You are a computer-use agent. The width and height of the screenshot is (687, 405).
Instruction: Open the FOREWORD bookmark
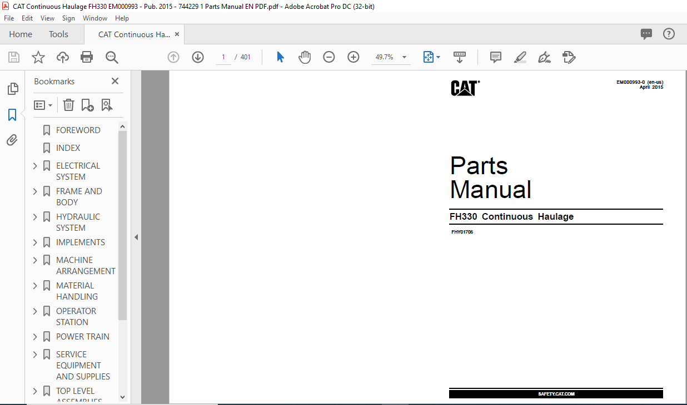coord(78,130)
